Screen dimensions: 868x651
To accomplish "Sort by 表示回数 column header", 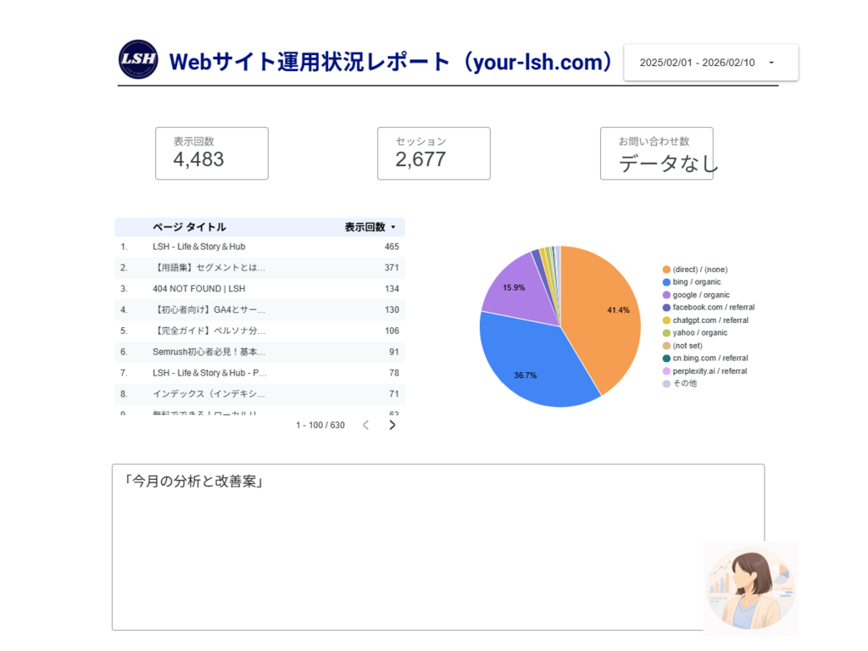I will 365,227.
